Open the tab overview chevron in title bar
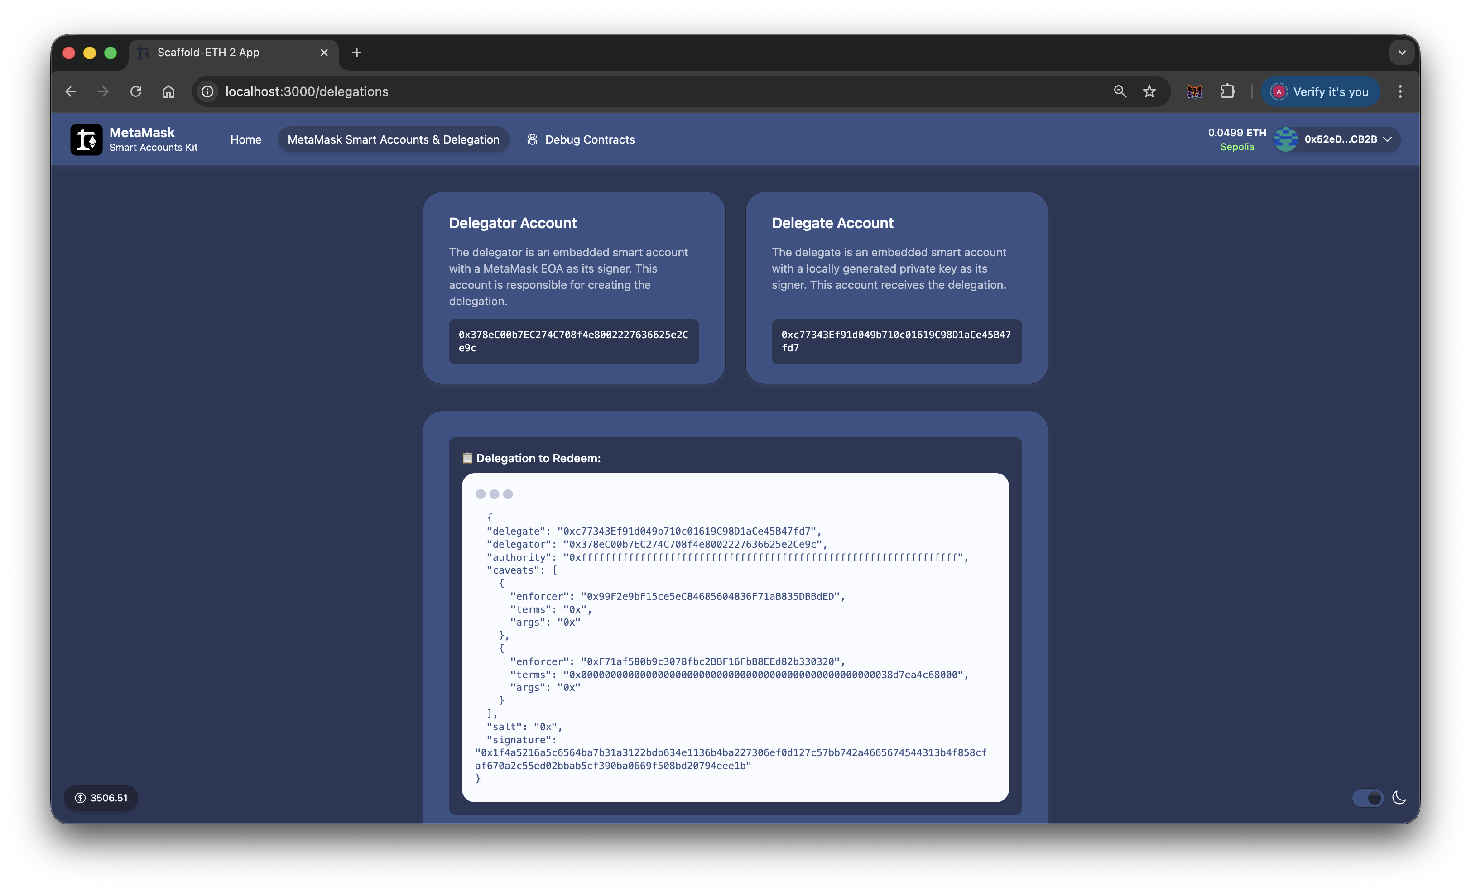 point(1402,53)
